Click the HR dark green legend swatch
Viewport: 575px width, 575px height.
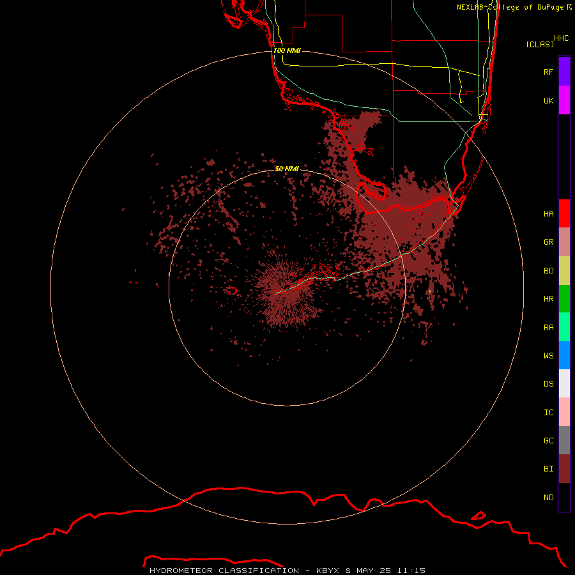[x=564, y=299]
